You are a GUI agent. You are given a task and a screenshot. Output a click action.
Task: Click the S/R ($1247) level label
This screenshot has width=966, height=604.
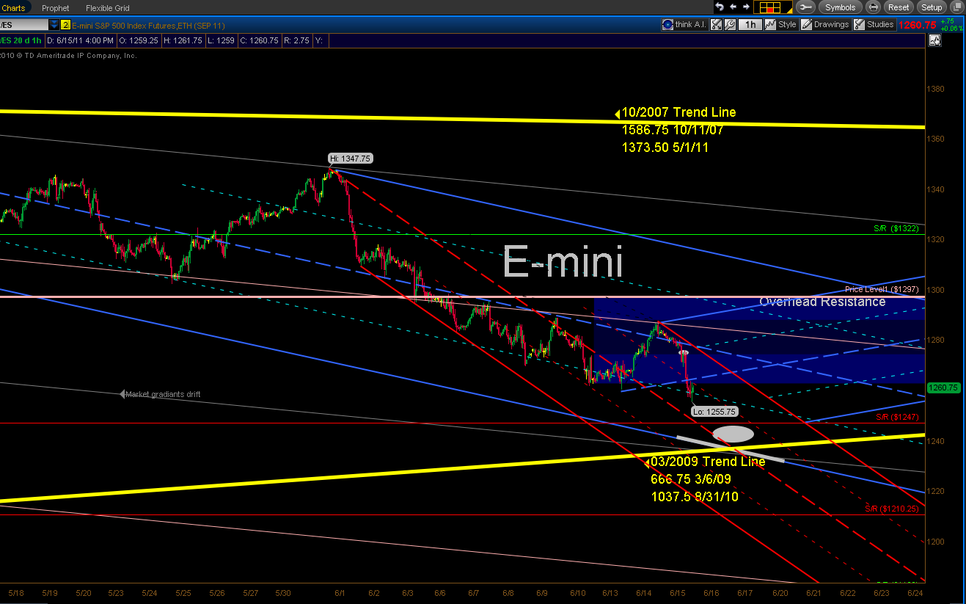tap(897, 416)
